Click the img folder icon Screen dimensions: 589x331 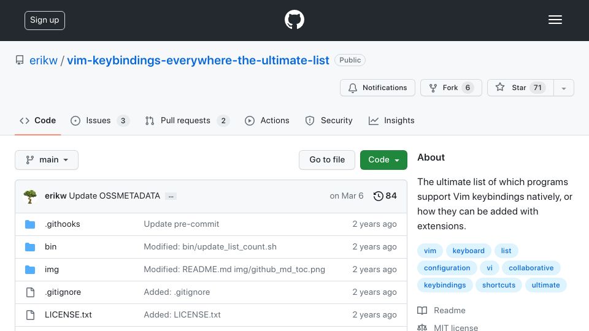30,270
